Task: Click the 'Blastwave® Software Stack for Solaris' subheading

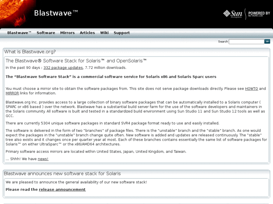Action: tap(76, 61)
